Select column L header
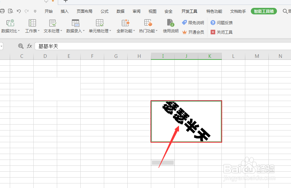The height and width of the screenshot is (188, 291). pyautogui.click(x=233, y=56)
